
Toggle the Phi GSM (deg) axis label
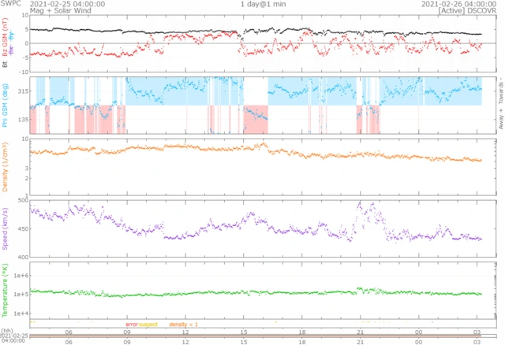tap(6, 105)
